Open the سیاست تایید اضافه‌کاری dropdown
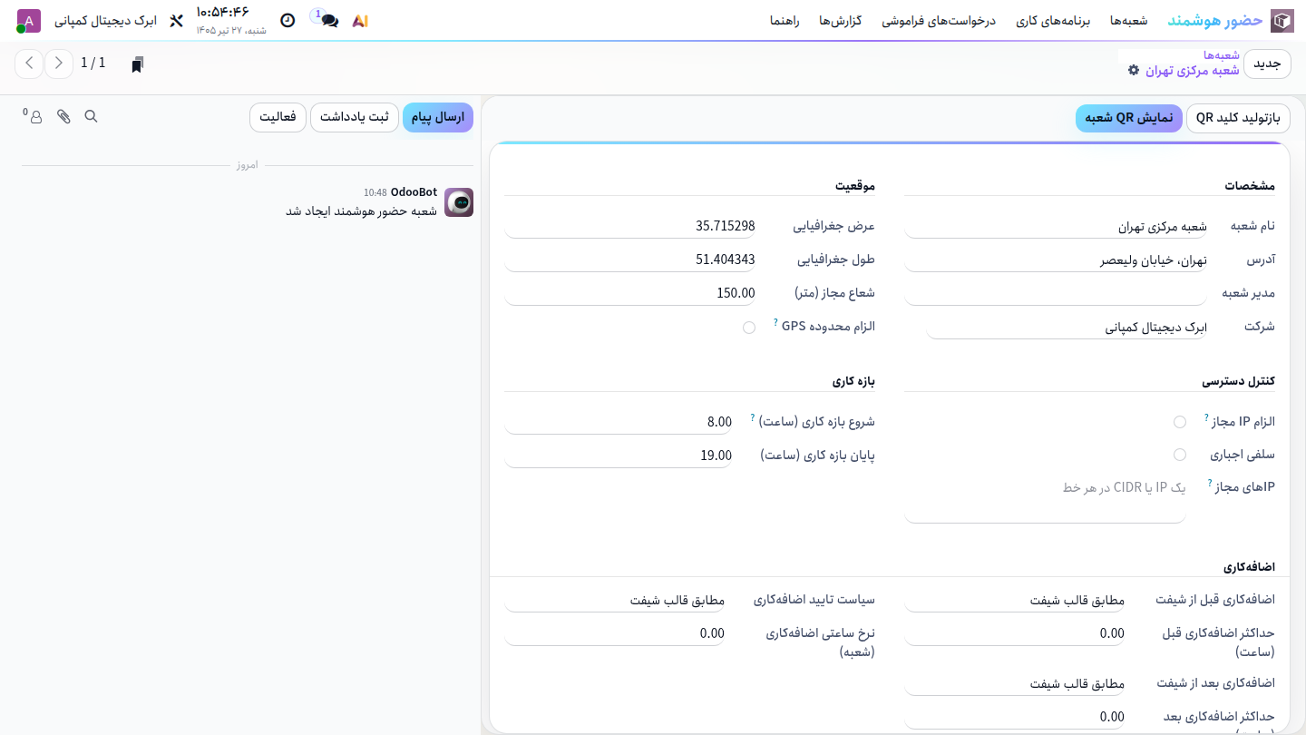This screenshot has width=1306, height=735. 615,601
